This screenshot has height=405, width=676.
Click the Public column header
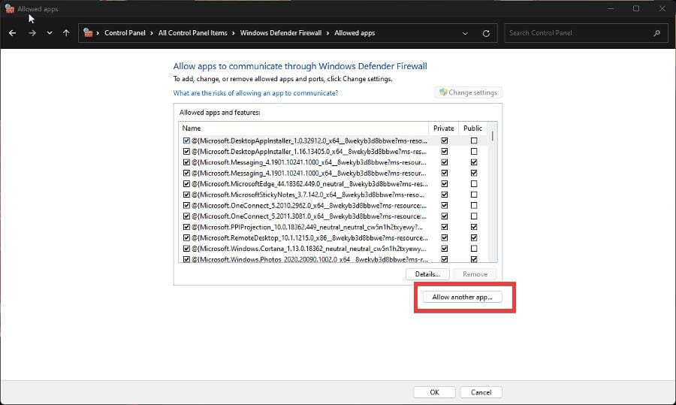pyautogui.click(x=472, y=128)
